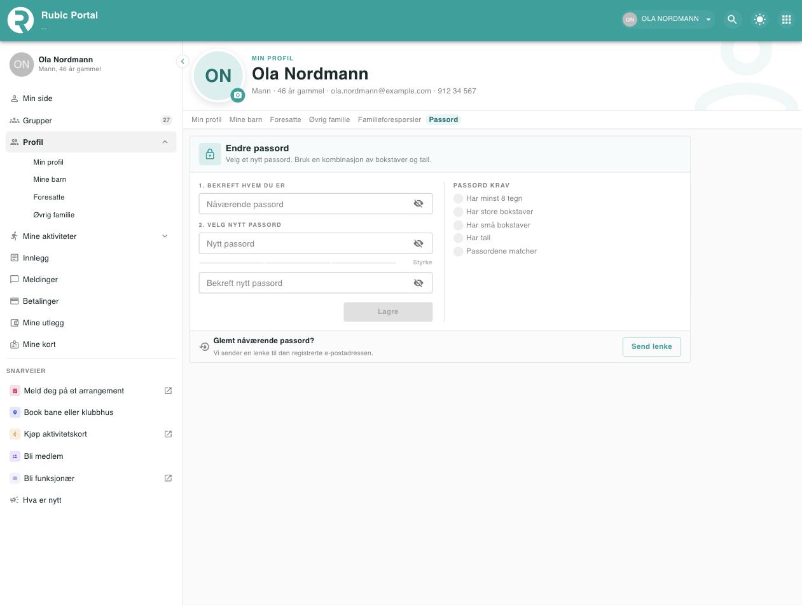The image size is (802, 605).
Task: Click the Betalinger card icon
Action: (15, 301)
